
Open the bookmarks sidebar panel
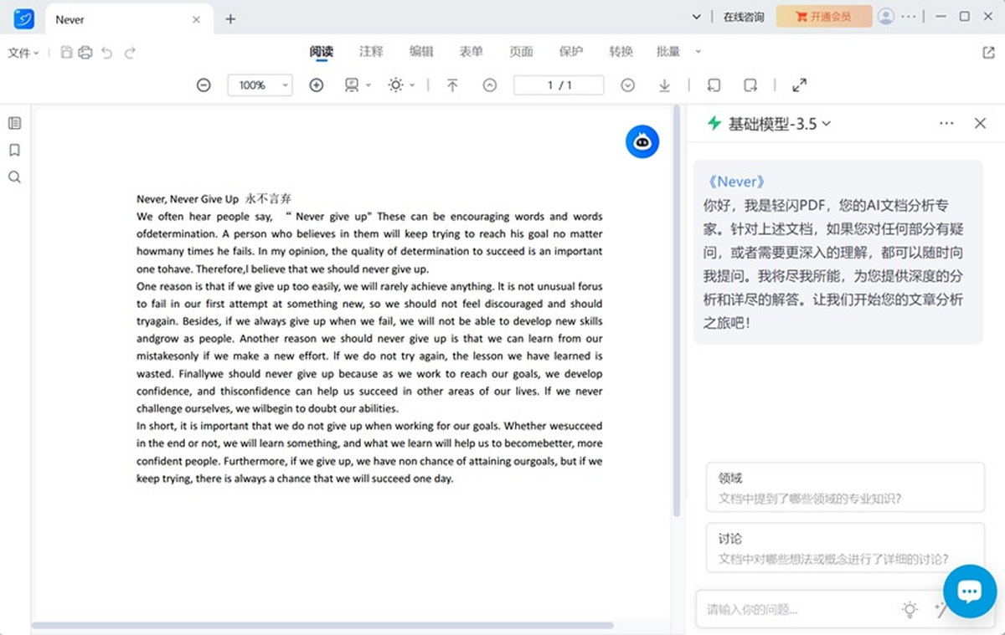14,151
